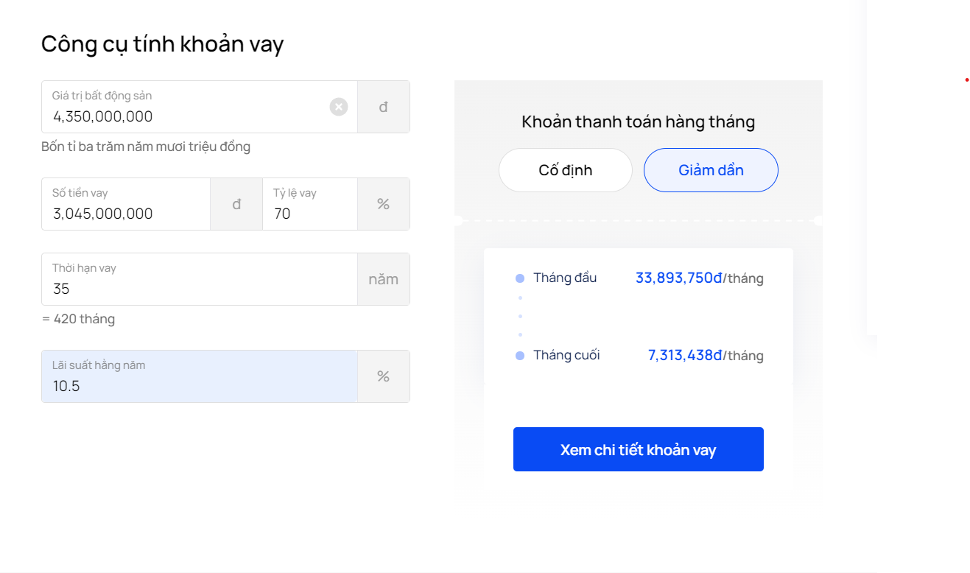Click the Công cụ tính khoản vay heading
This screenshot has width=970, height=573.
162,44
